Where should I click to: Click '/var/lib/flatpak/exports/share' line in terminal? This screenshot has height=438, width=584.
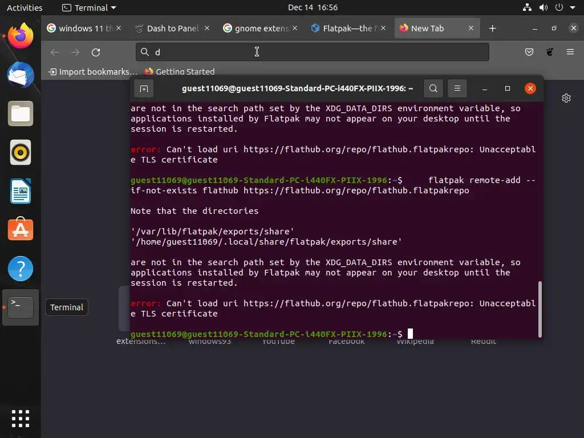212,232
